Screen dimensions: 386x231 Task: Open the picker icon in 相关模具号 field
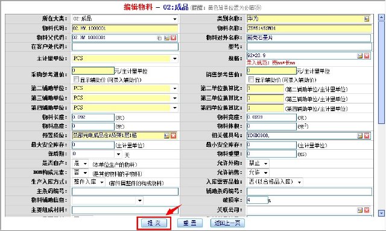[360, 135]
